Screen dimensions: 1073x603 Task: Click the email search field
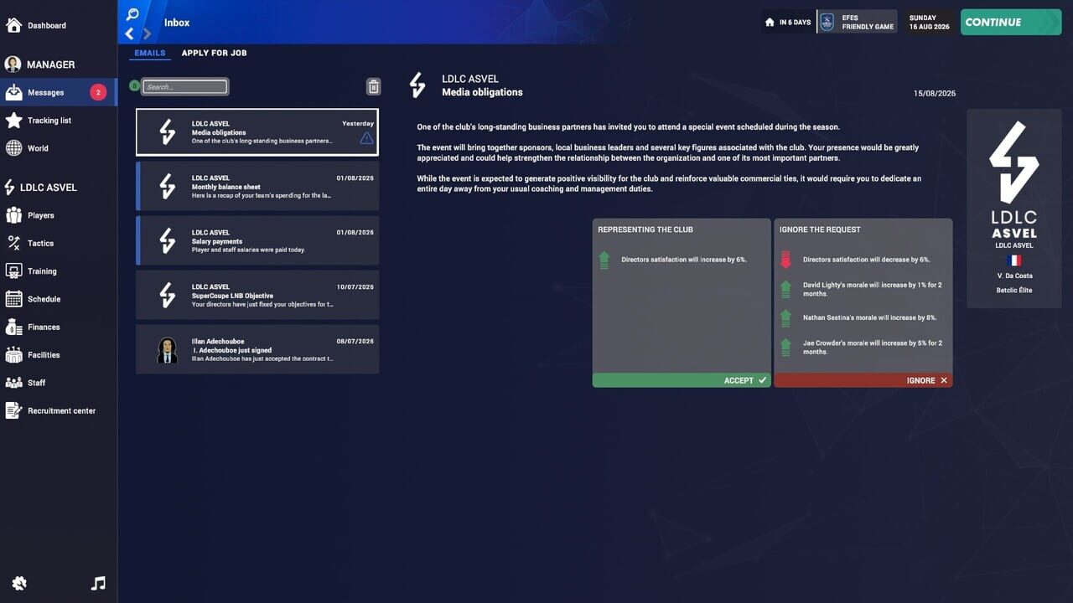[x=184, y=86]
